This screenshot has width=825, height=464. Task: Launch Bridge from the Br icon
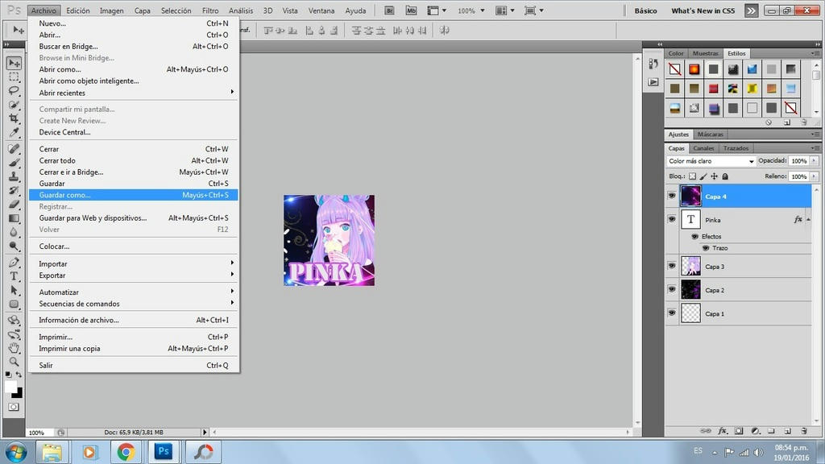click(389, 10)
